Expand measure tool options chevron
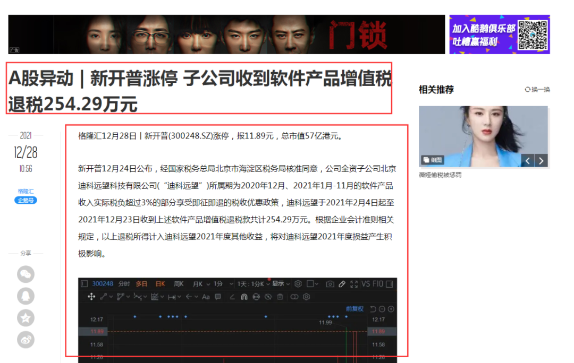This screenshot has height=363, width=574. pos(180,297)
